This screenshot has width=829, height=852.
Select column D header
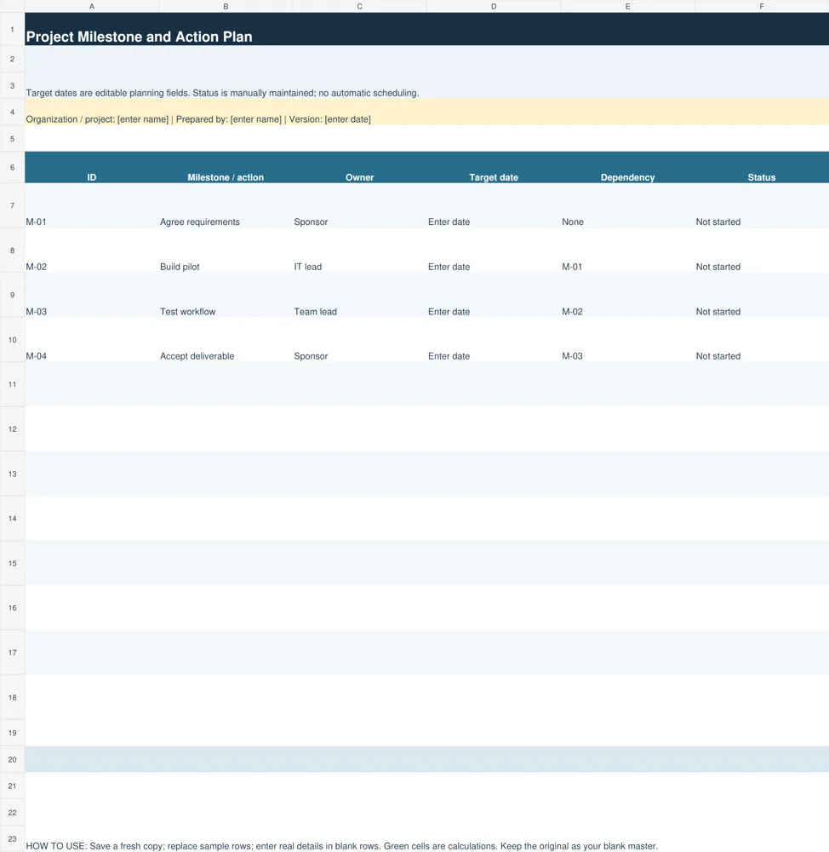pyautogui.click(x=494, y=7)
